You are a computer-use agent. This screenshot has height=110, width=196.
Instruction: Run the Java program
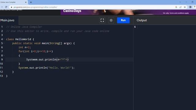(123, 20)
